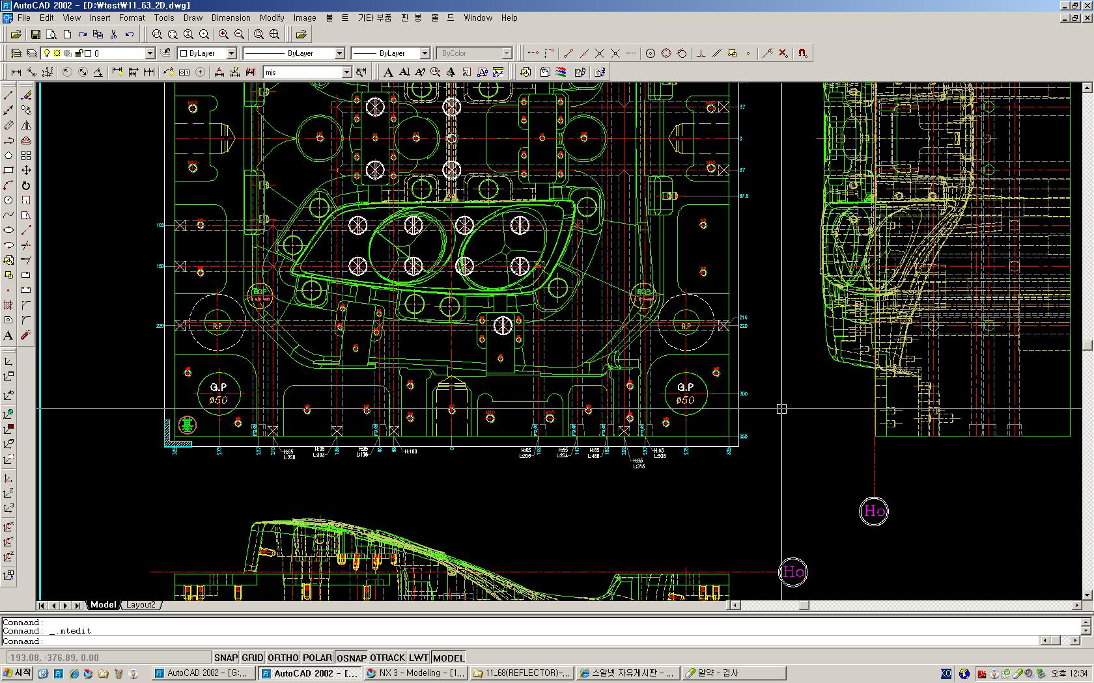
Task: Toggle GRID display in status bar
Action: click(x=253, y=658)
